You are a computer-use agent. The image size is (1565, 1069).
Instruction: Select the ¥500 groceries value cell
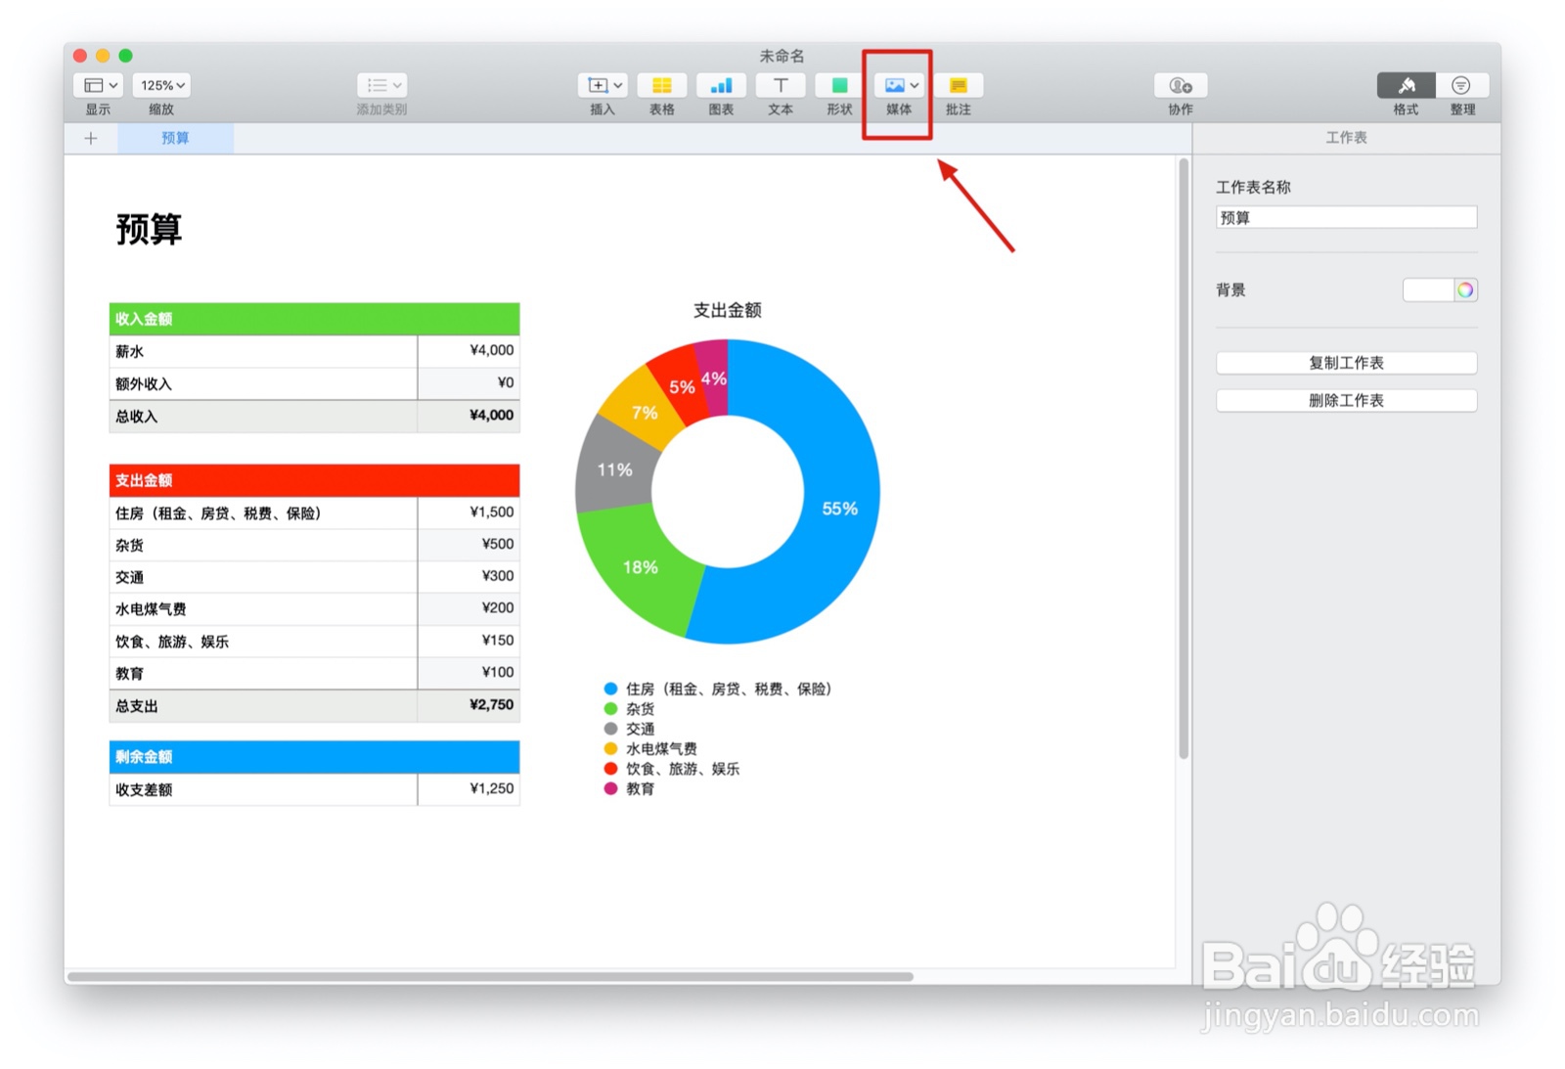click(x=469, y=545)
